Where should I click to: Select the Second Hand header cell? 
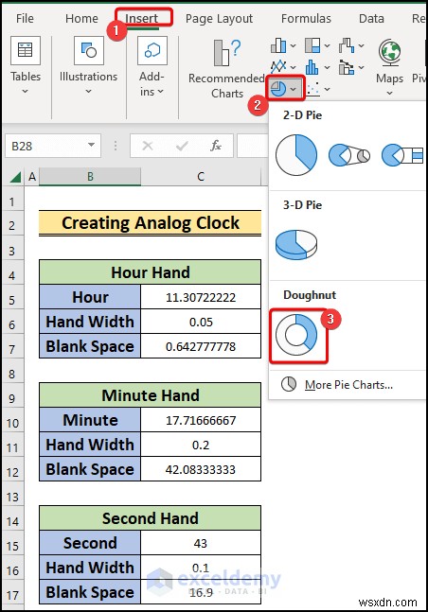click(x=151, y=518)
